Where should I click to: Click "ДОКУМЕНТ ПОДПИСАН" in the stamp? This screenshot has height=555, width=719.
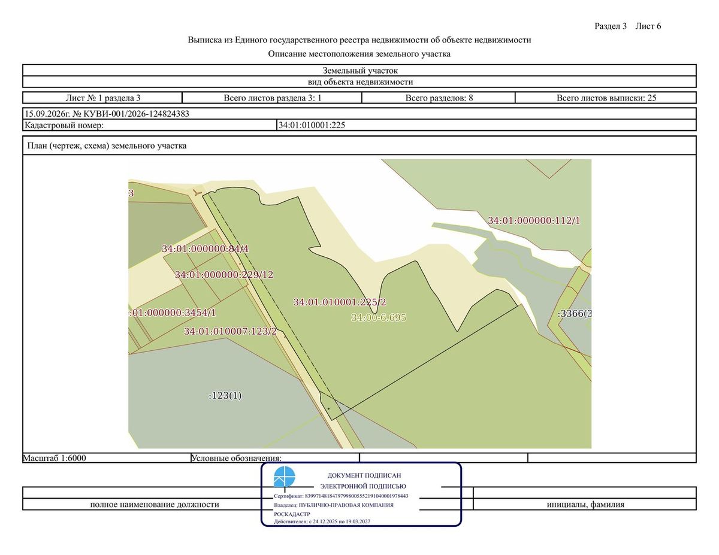(364, 475)
